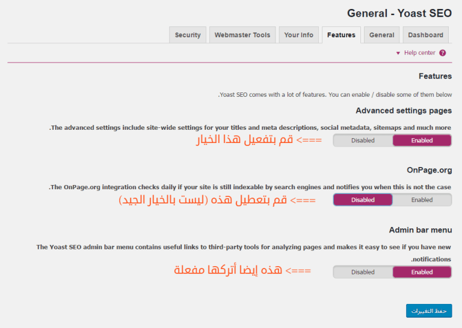Image resolution: width=462 pixels, height=328 pixels.
Task: Go to the Dashboard tab
Action: 425,35
